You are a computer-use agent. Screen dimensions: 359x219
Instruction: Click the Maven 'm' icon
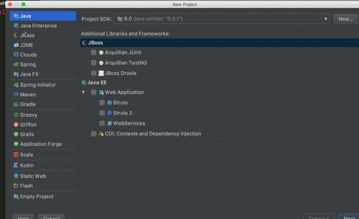pyautogui.click(x=16, y=95)
